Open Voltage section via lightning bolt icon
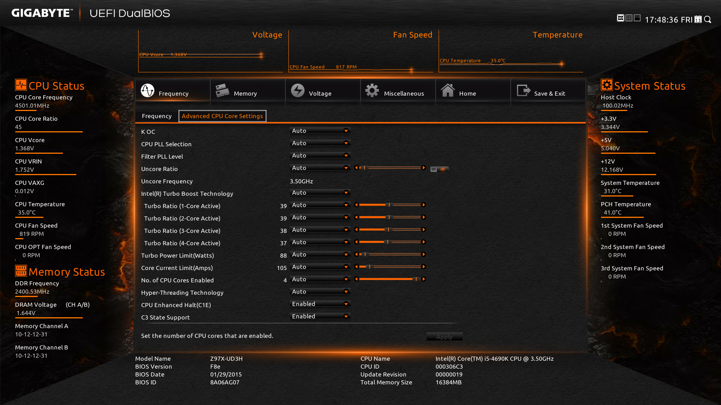The width and height of the screenshot is (721, 405). click(298, 90)
